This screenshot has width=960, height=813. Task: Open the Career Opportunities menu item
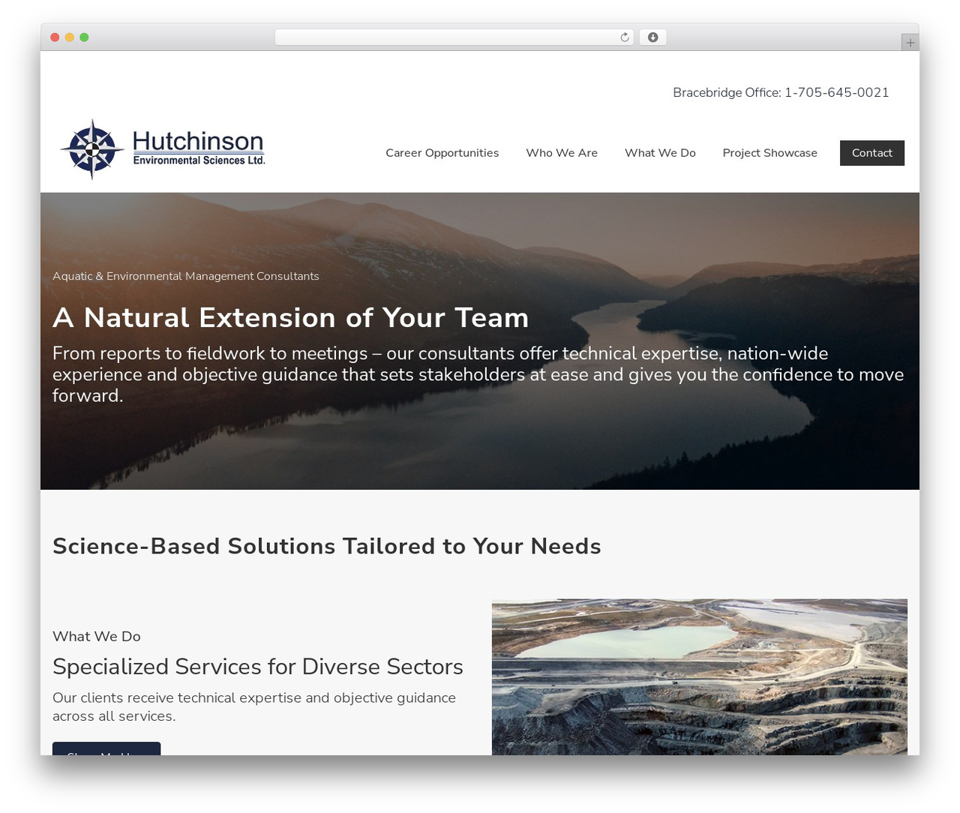[442, 153]
